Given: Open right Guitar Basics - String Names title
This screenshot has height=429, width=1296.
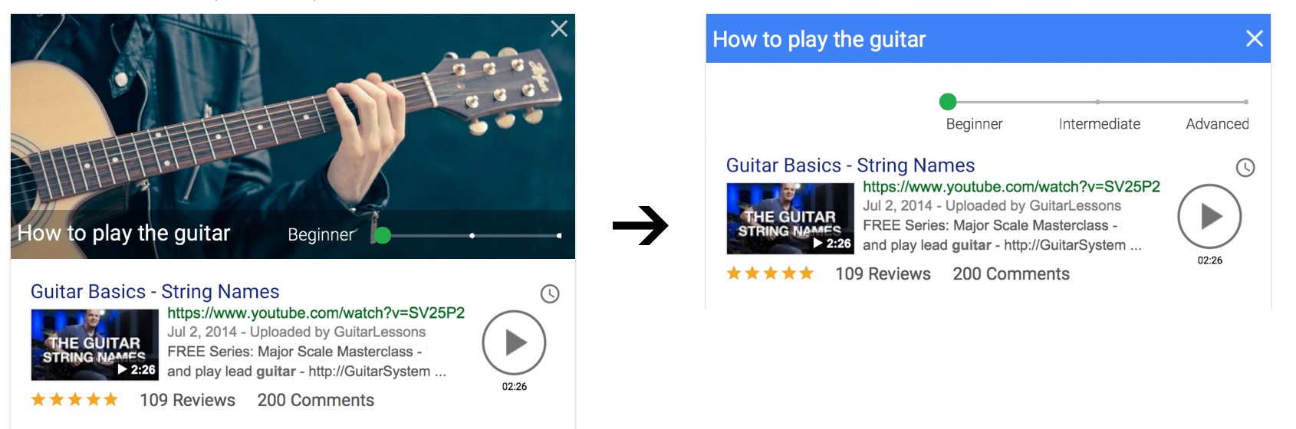Looking at the screenshot, I should 850,165.
